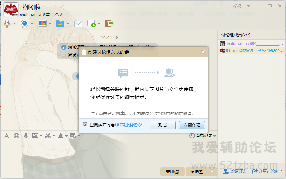Close the 创建讨论组关联的群 dialog
Screen dimensions: 286x179
click(203, 52)
